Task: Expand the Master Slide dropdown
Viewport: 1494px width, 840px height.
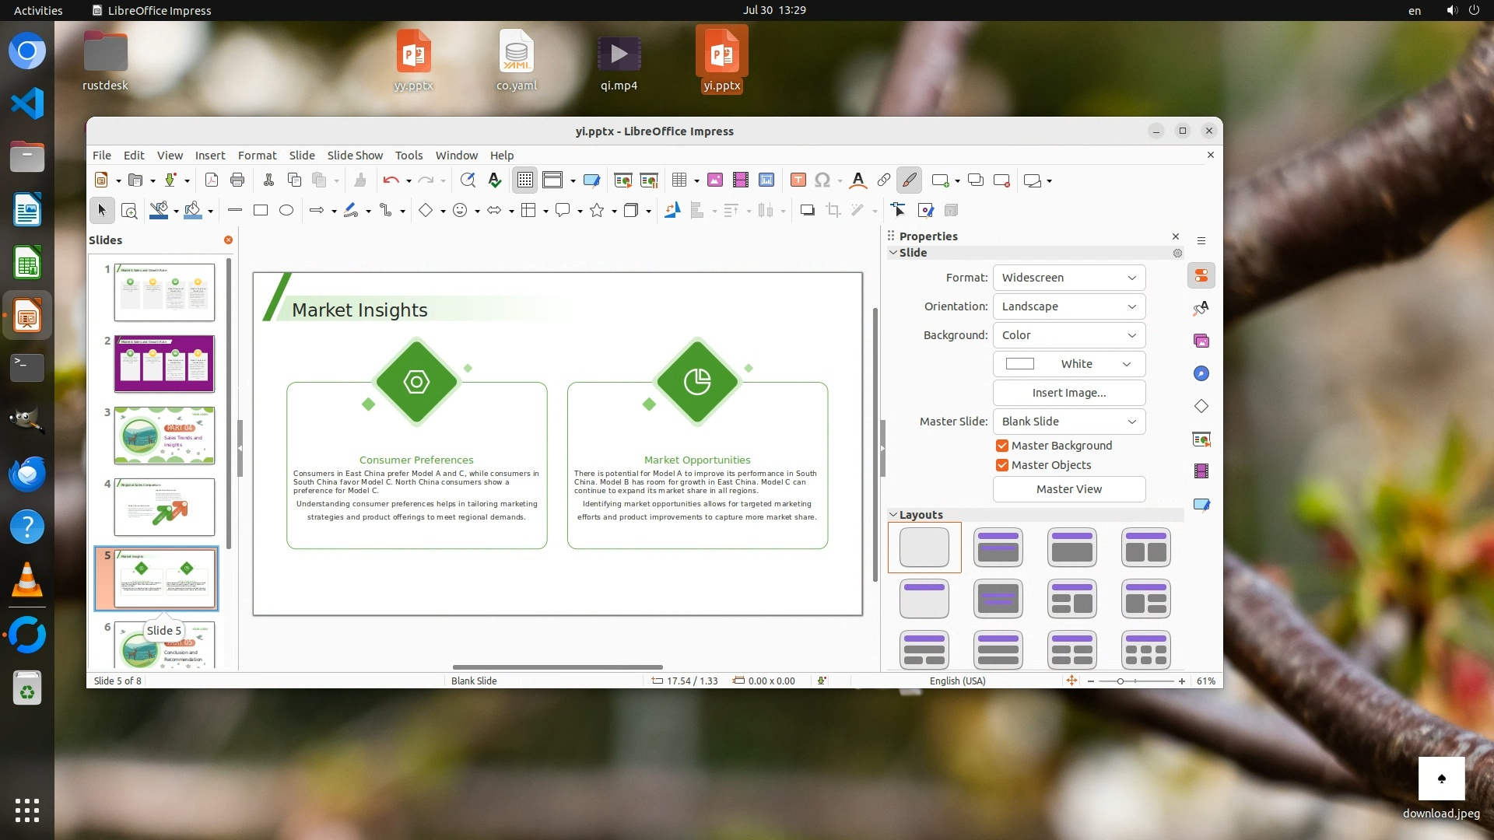Action: (1068, 422)
